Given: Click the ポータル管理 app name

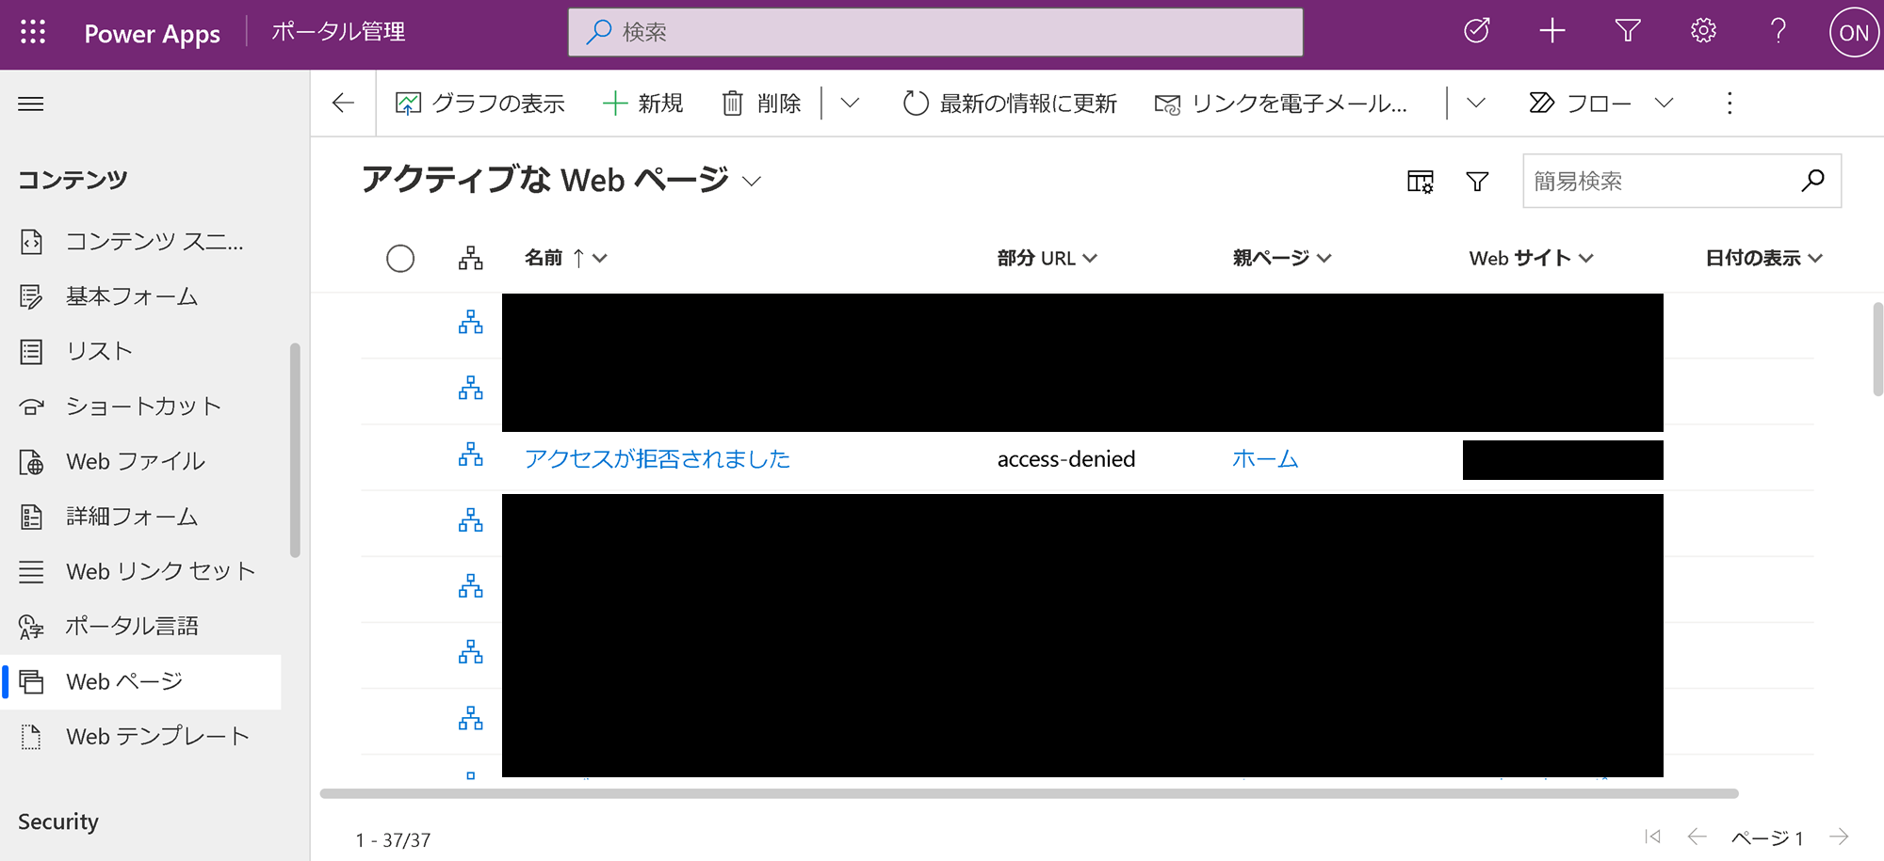Looking at the screenshot, I should tap(338, 32).
